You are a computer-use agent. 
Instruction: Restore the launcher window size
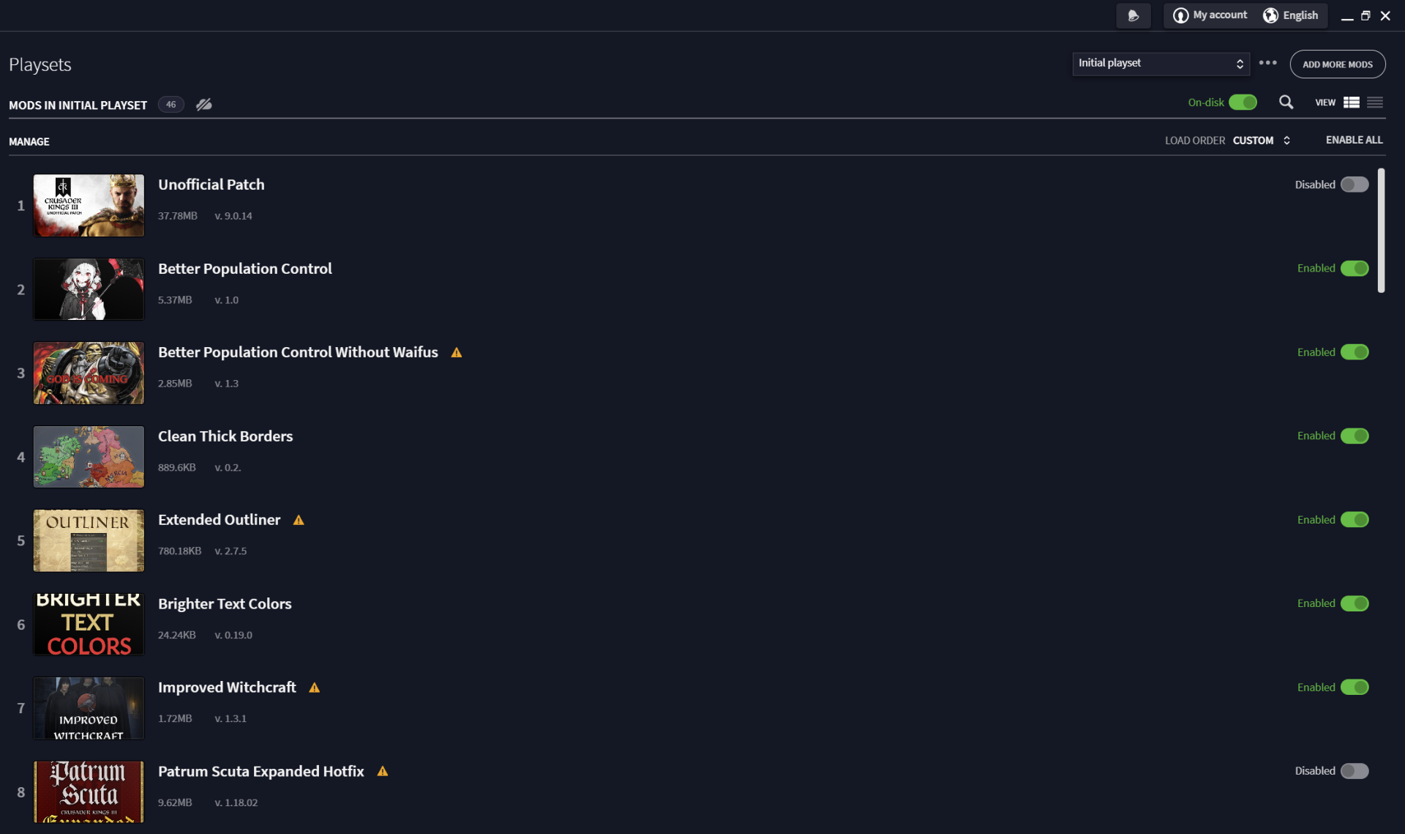1365,16
